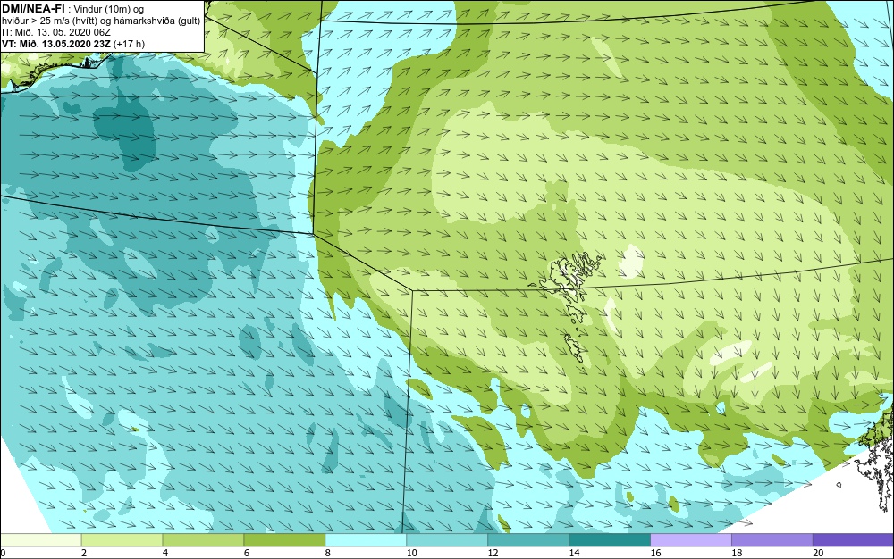This screenshot has width=894, height=559.
Task: Click the legend label '8'
Action: 327,553
